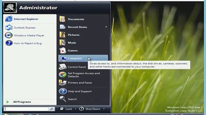Click the Shut Down button label

[x=93, y=109]
